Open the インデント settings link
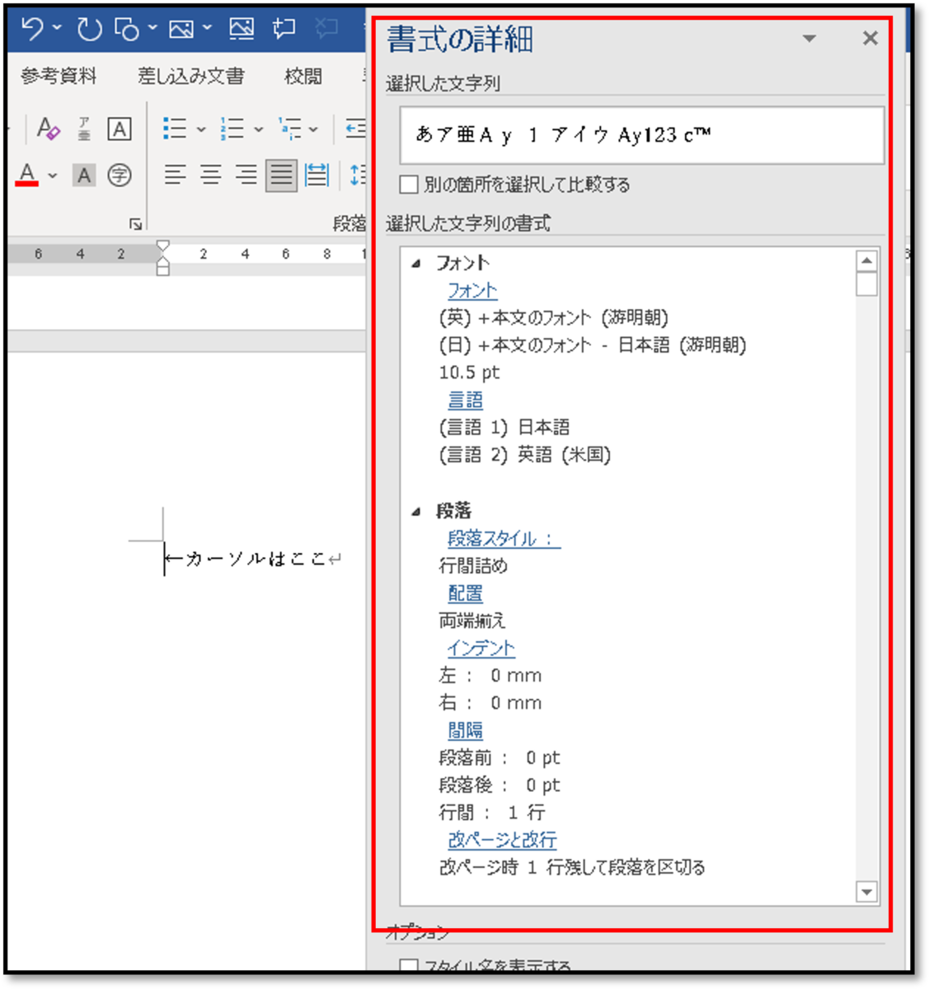This screenshot has width=929, height=989. click(481, 648)
